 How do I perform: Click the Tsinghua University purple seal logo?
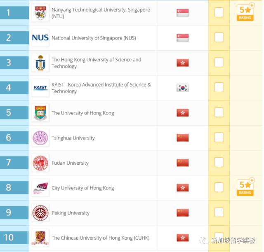click(40, 138)
